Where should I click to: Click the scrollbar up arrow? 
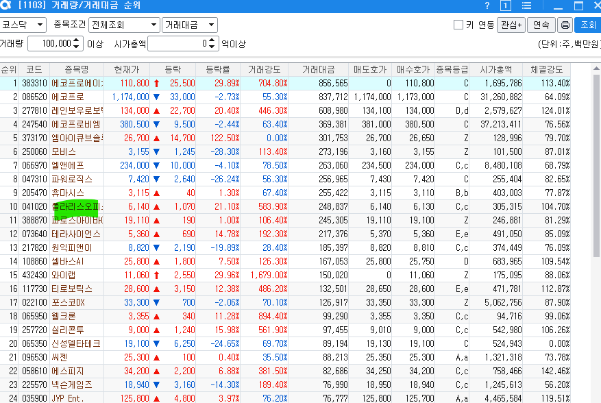pos(596,69)
